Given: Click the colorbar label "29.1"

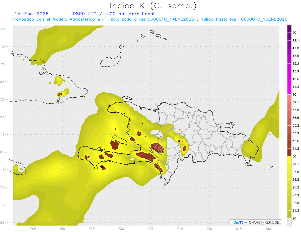Looking at the screenshot, I should pyautogui.click(x=296, y=164).
